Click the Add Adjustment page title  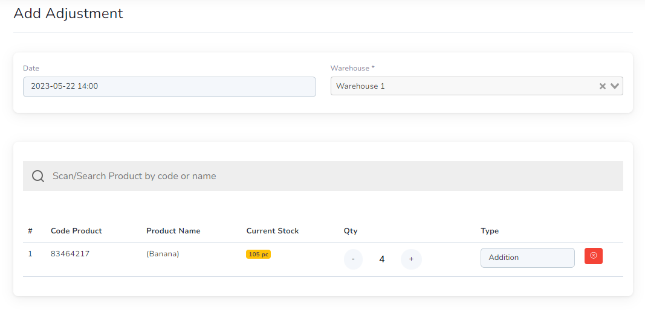[x=68, y=13]
